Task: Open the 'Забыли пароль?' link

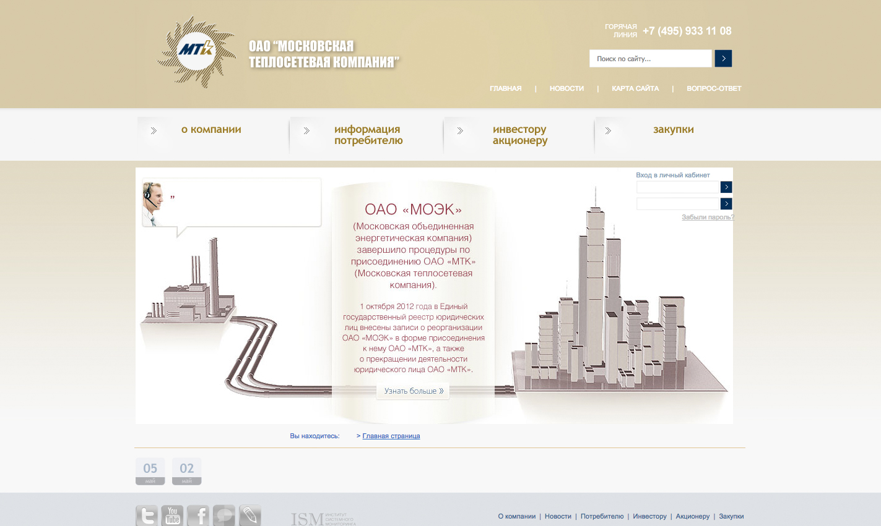Action: (708, 217)
